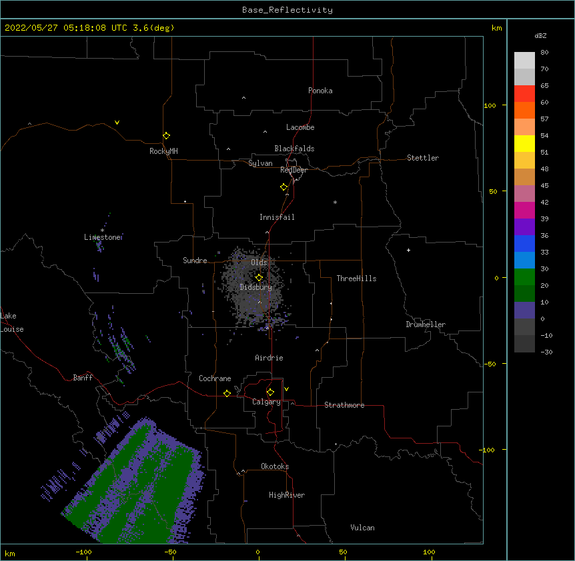This screenshot has width=575, height=561.
Task: Click the Base_Reflectivity title
Action: 287,10
